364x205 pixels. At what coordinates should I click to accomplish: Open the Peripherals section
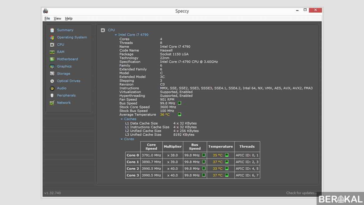pyautogui.click(x=66, y=95)
